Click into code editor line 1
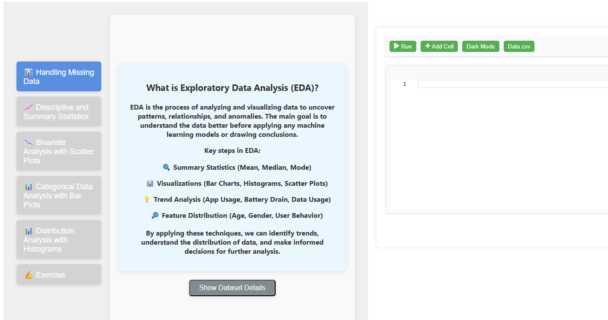Viewport: 608px width, 320px height. (x=513, y=84)
